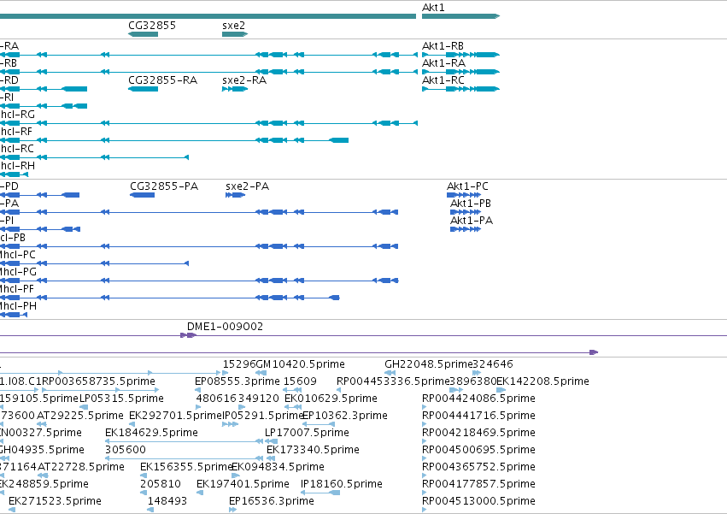Screen dimensions: 727x514
Task: Click the EK010629.5prime EST label
Action: pos(331,399)
